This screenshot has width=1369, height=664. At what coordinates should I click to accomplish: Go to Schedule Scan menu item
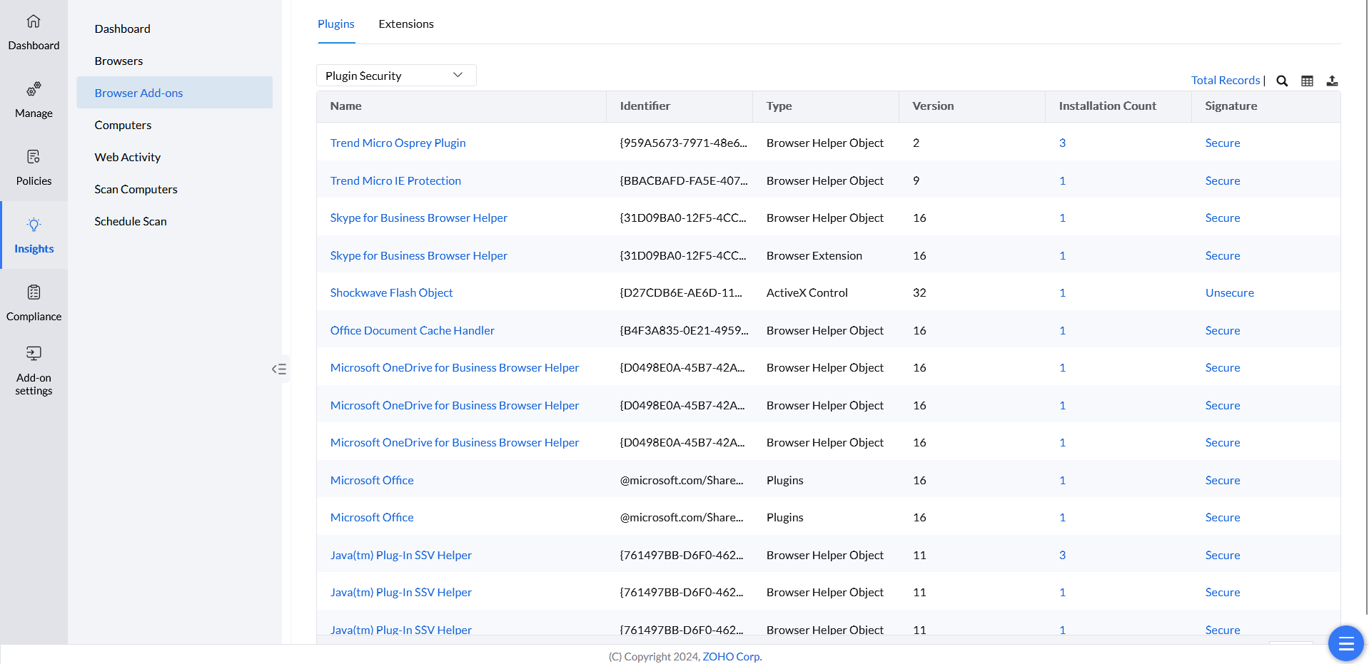click(131, 221)
